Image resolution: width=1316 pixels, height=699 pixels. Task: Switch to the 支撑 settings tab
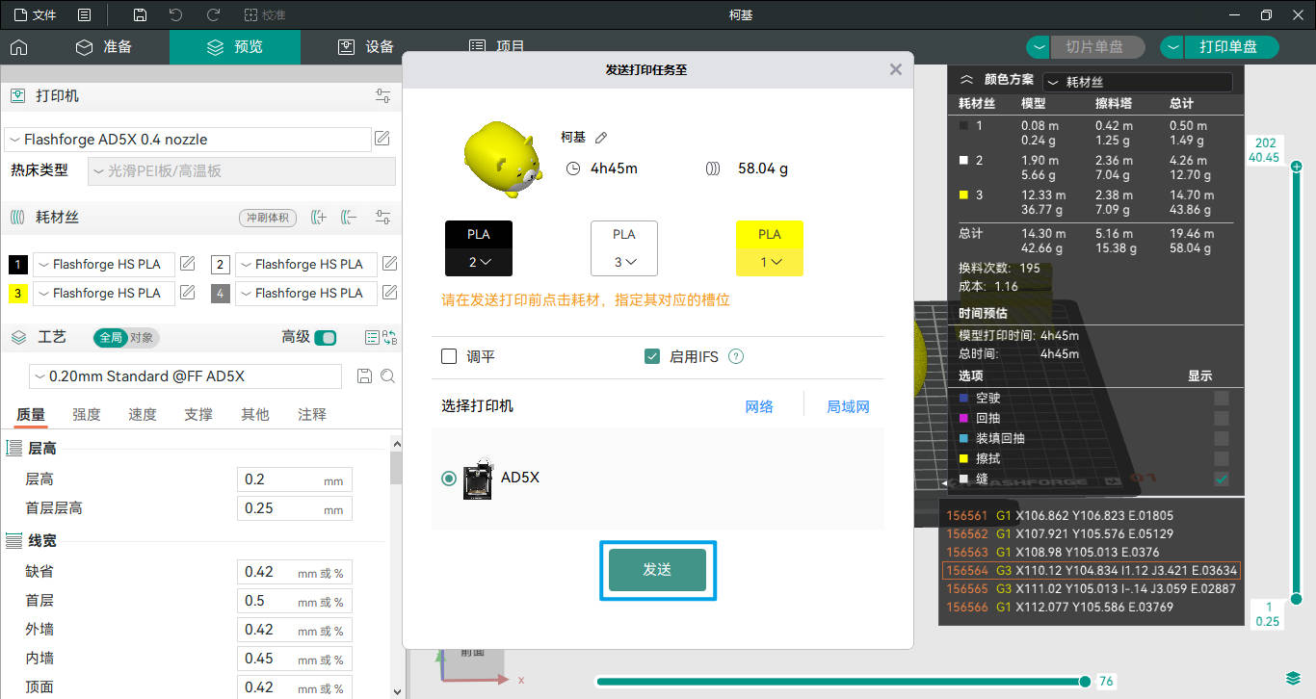click(x=198, y=414)
